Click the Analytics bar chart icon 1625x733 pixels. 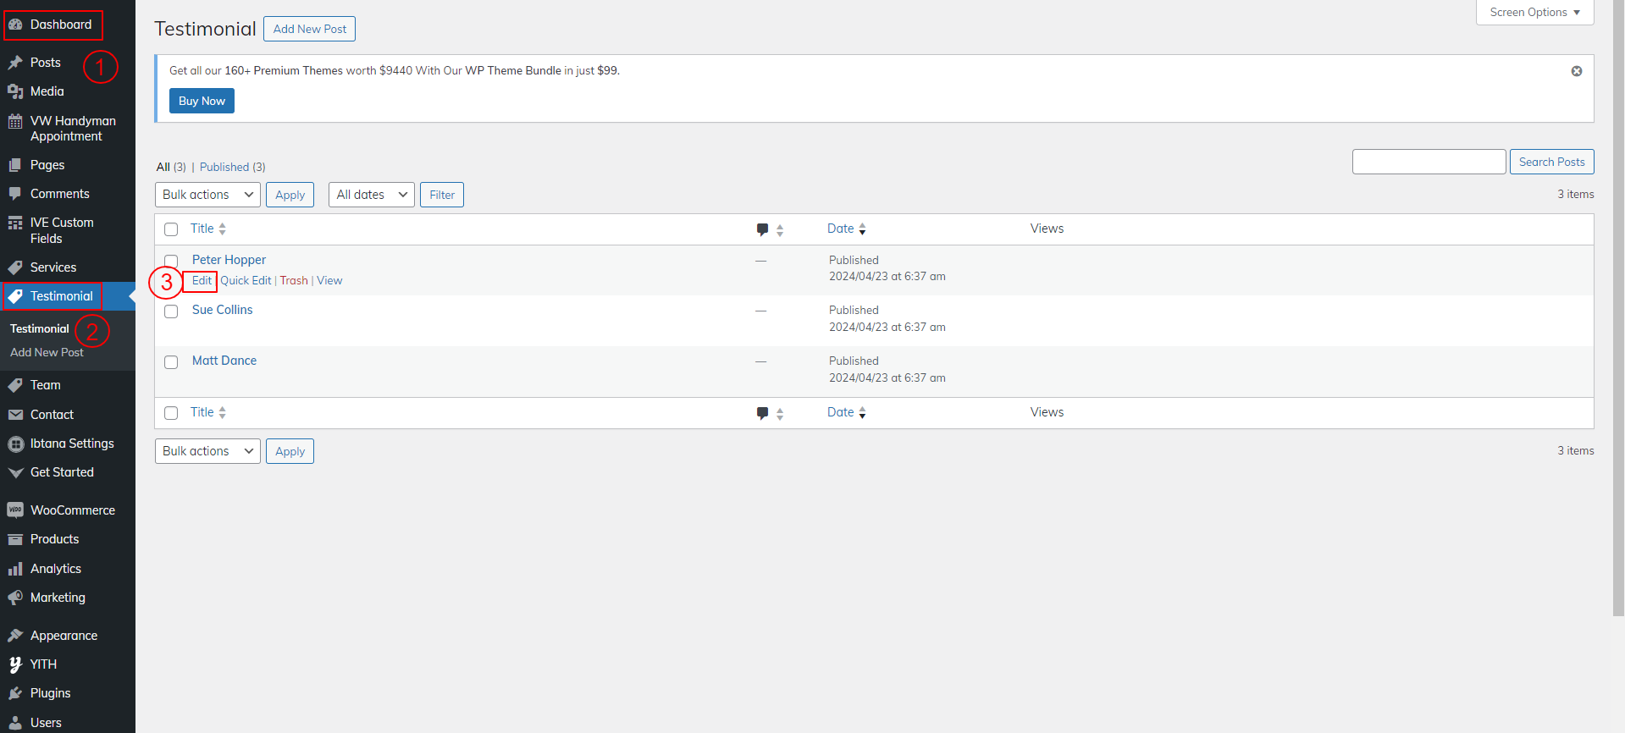tap(15, 569)
